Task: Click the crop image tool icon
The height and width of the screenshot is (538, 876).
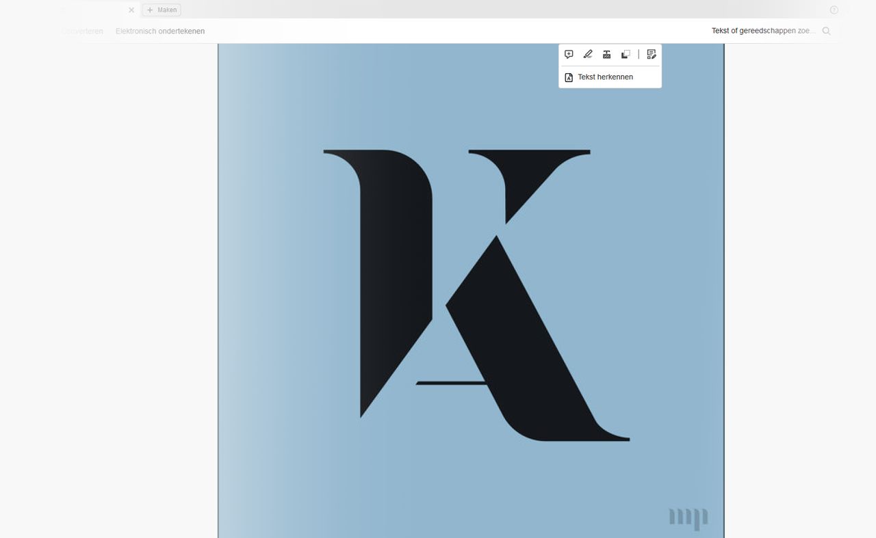Action: click(x=626, y=55)
